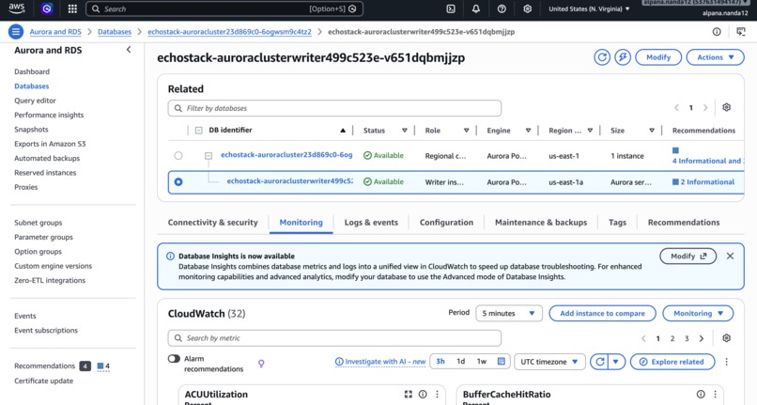757x405 pixels.
Task: Open CloudWatch more options vertical dots
Action: click(x=726, y=362)
